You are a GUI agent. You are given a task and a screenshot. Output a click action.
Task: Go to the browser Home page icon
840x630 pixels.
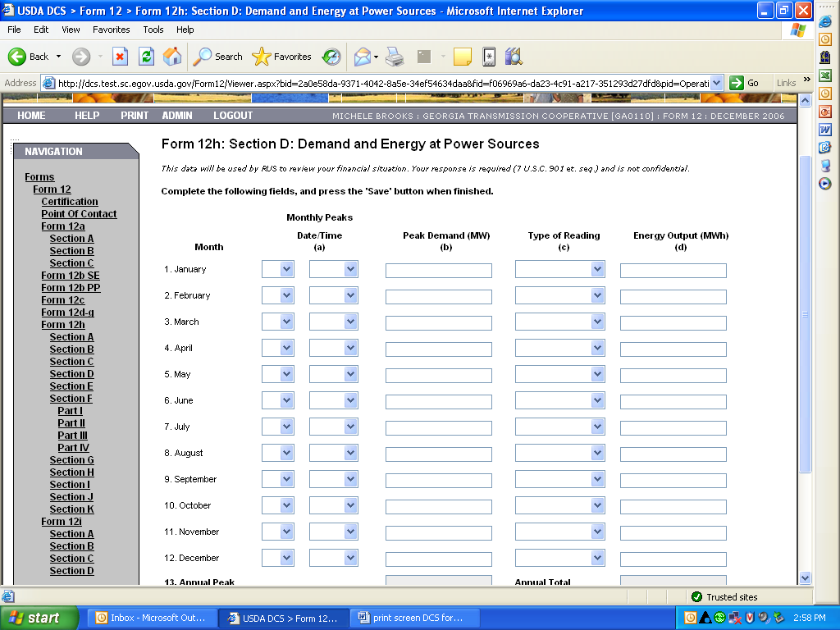tap(172, 57)
